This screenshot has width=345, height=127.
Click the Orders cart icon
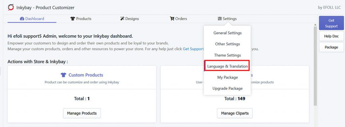point(172,18)
